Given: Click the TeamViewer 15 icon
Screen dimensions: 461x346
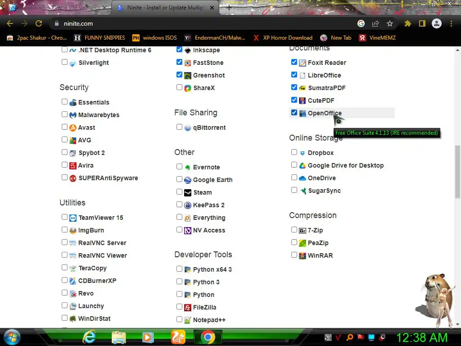Looking at the screenshot, I should pos(73,218).
